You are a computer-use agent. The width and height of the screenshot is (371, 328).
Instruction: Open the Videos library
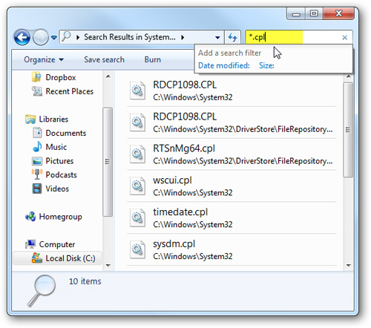click(57, 188)
